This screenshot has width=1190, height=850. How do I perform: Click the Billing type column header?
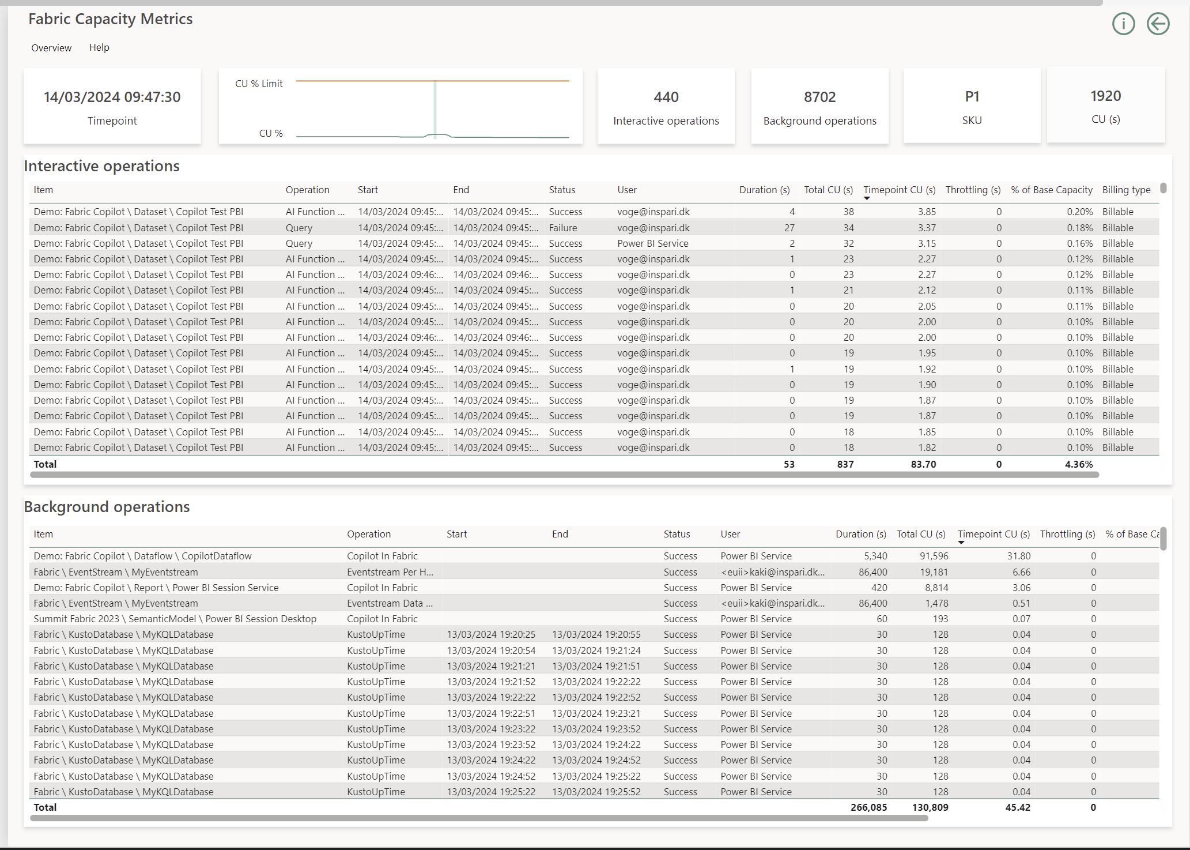pyautogui.click(x=1126, y=190)
